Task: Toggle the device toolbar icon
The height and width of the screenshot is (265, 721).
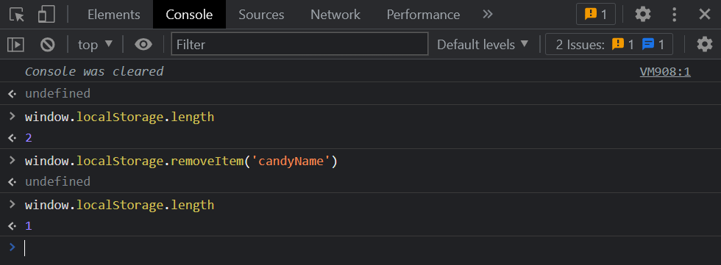Action: pyautogui.click(x=46, y=15)
